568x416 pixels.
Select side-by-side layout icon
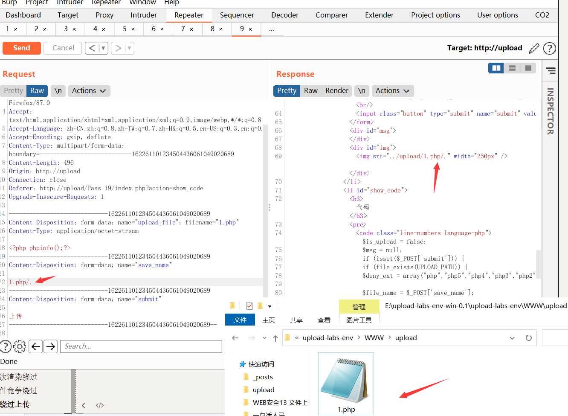point(496,68)
